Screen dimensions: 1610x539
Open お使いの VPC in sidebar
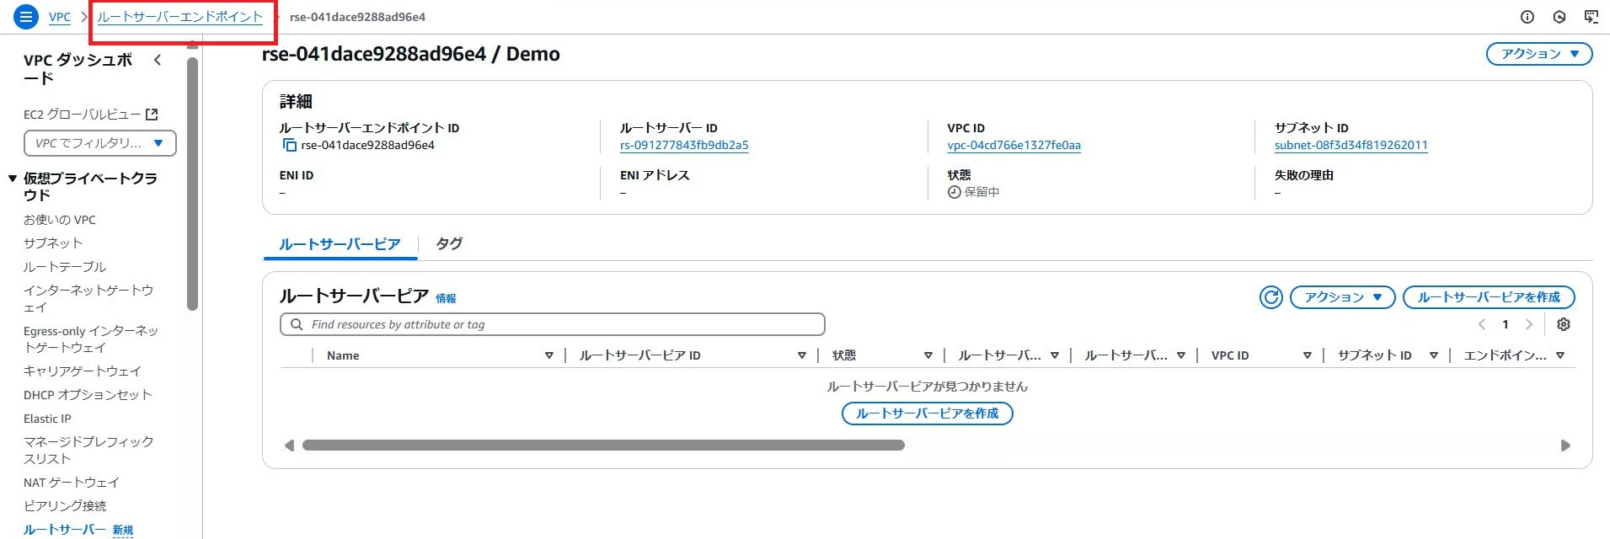(x=60, y=220)
